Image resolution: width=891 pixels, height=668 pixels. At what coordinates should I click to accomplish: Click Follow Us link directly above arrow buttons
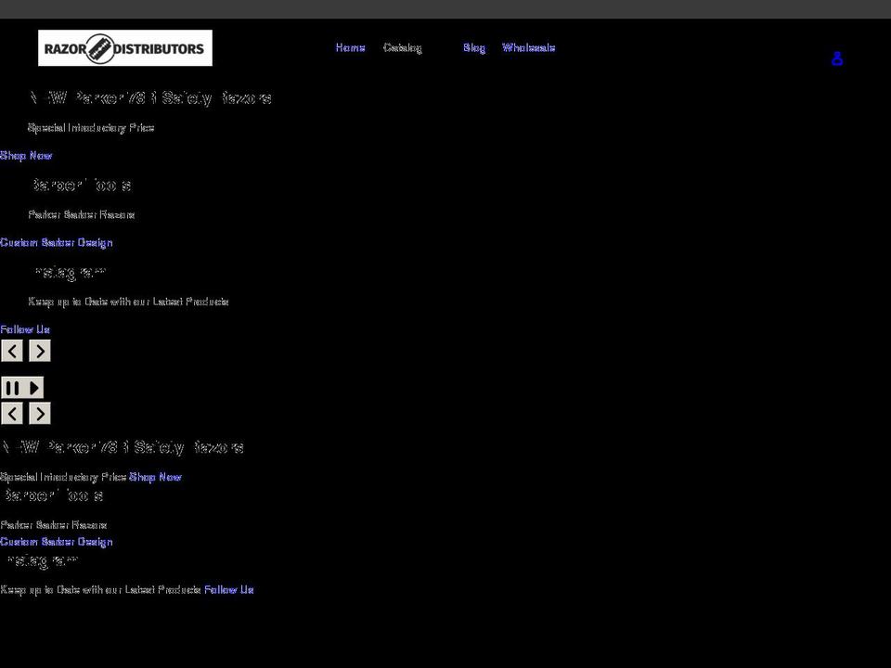(x=25, y=329)
